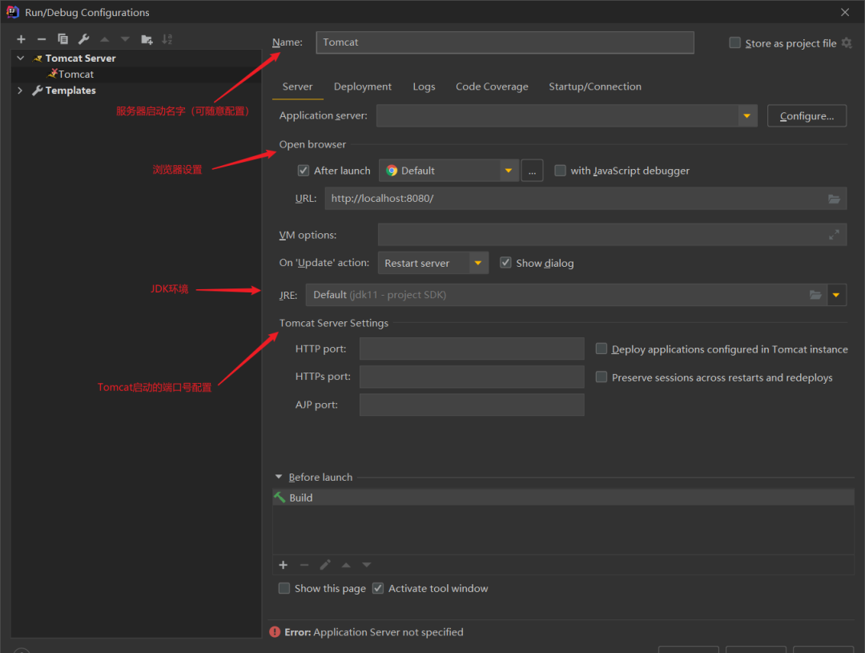Screen dimensions: 865x653
Task: Edit the Before launch task
Action: point(325,565)
